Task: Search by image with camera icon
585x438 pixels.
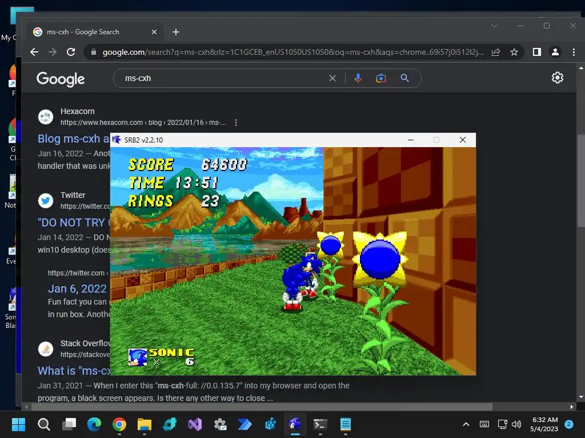Action: click(381, 78)
